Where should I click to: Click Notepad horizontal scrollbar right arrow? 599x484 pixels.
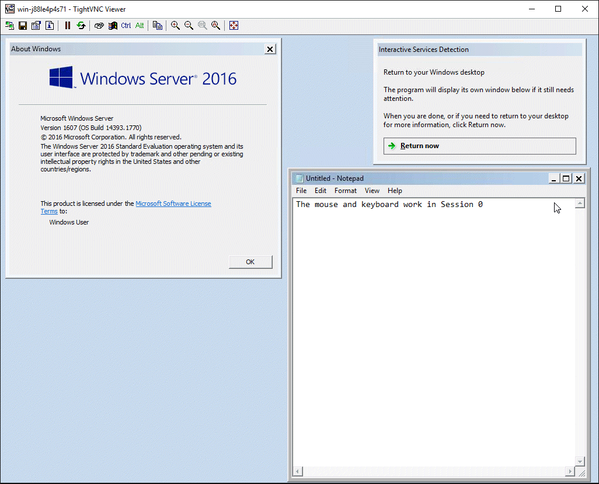pos(570,471)
